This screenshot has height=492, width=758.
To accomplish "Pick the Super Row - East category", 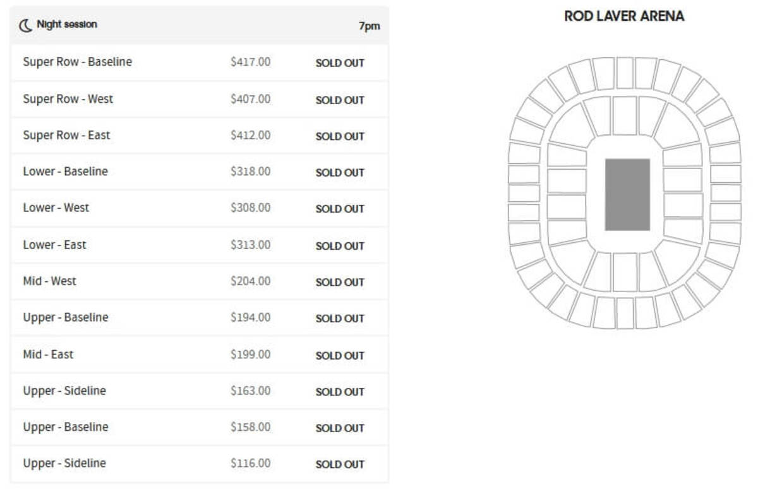I will pos(199,136).
